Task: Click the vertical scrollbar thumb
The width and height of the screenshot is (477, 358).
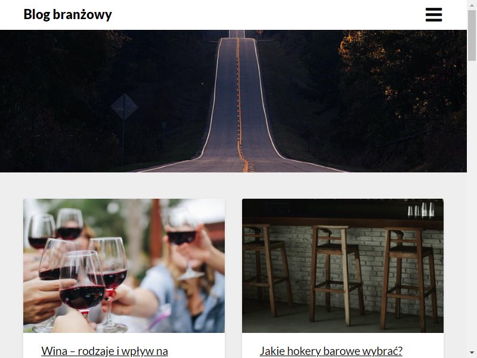Action: tap(472, 35)
